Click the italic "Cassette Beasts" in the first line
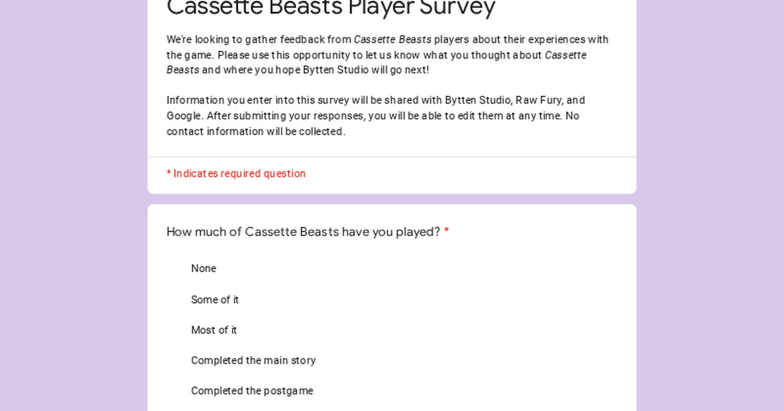 (x=393, y=40)
